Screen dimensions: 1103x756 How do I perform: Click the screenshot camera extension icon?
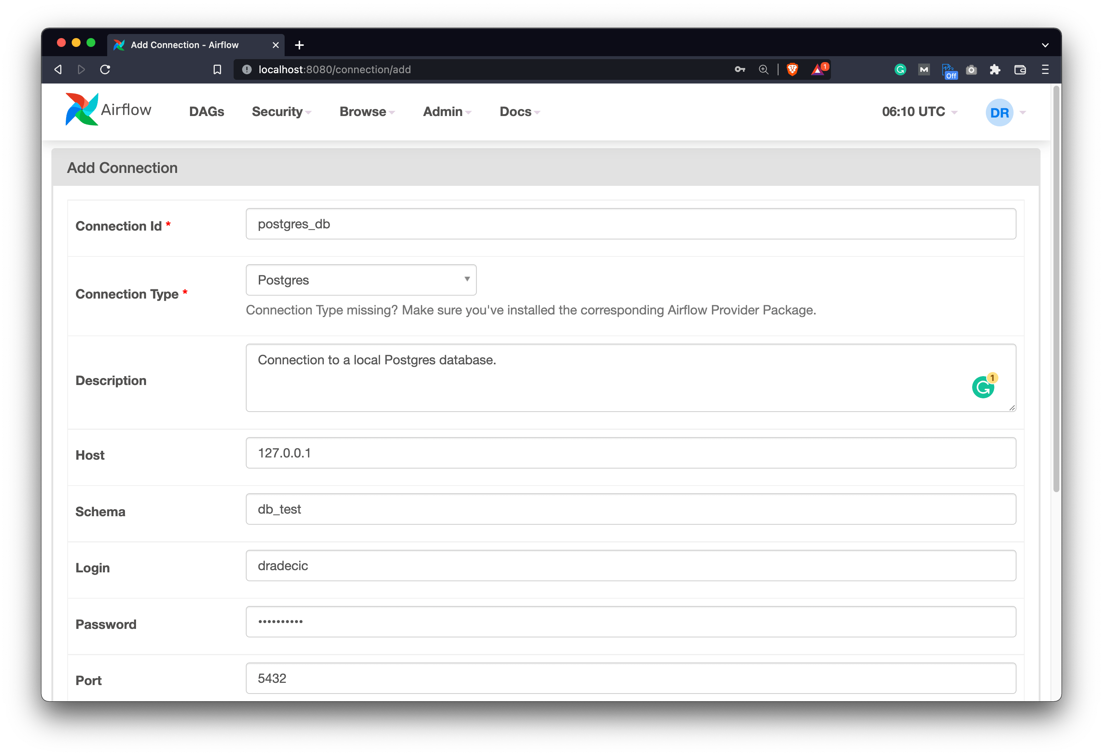(x=971, y=69)
